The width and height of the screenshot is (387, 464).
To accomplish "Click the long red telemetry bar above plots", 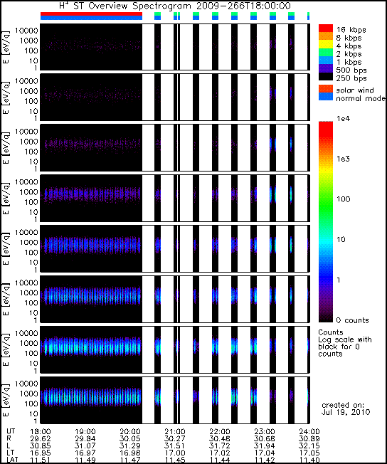I will [x=91, y=14].
